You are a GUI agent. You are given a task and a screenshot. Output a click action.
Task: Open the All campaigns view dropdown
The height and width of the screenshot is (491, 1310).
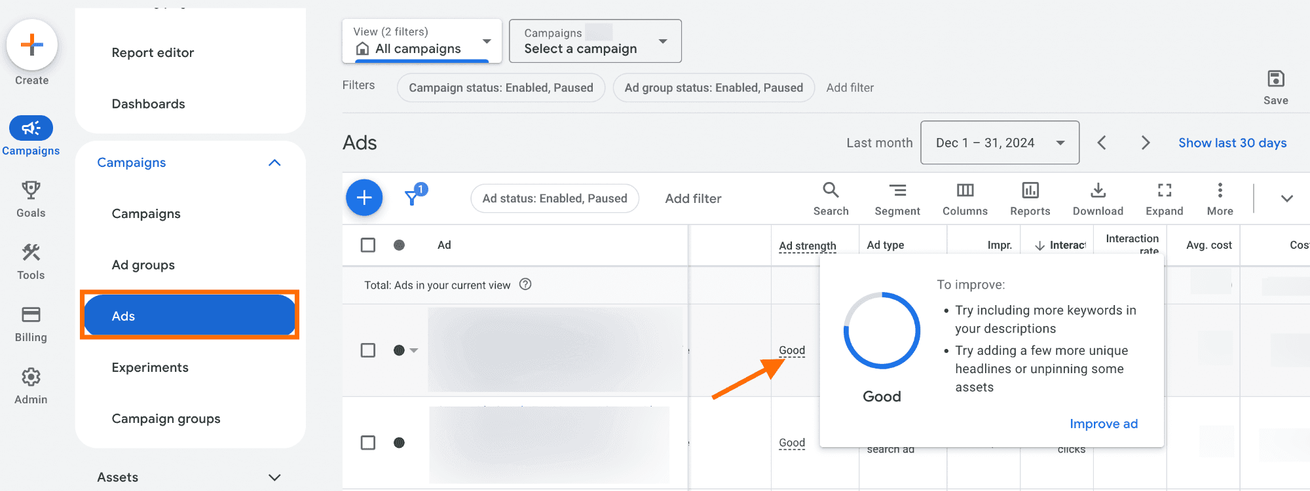click(422, 41)
